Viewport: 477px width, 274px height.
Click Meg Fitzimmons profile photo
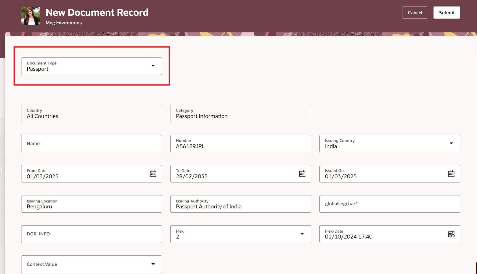point(31,16)
